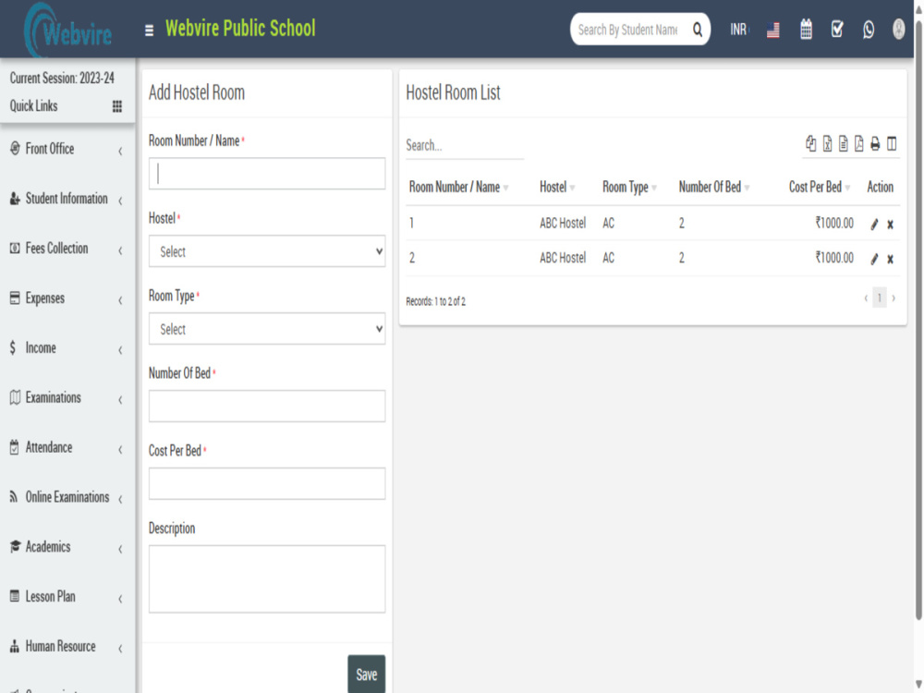Select ABC Hostel cell in room 1 row
Image resolution: width=924 pixels, height=693 pixels.
pyautogui.click(x=563, y=224)
